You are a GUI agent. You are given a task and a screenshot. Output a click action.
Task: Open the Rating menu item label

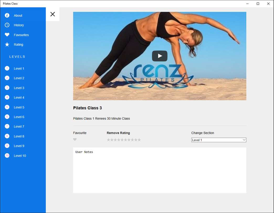click(19, 45)
